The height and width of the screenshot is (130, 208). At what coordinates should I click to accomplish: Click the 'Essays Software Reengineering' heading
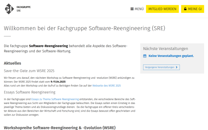point(29,92)
